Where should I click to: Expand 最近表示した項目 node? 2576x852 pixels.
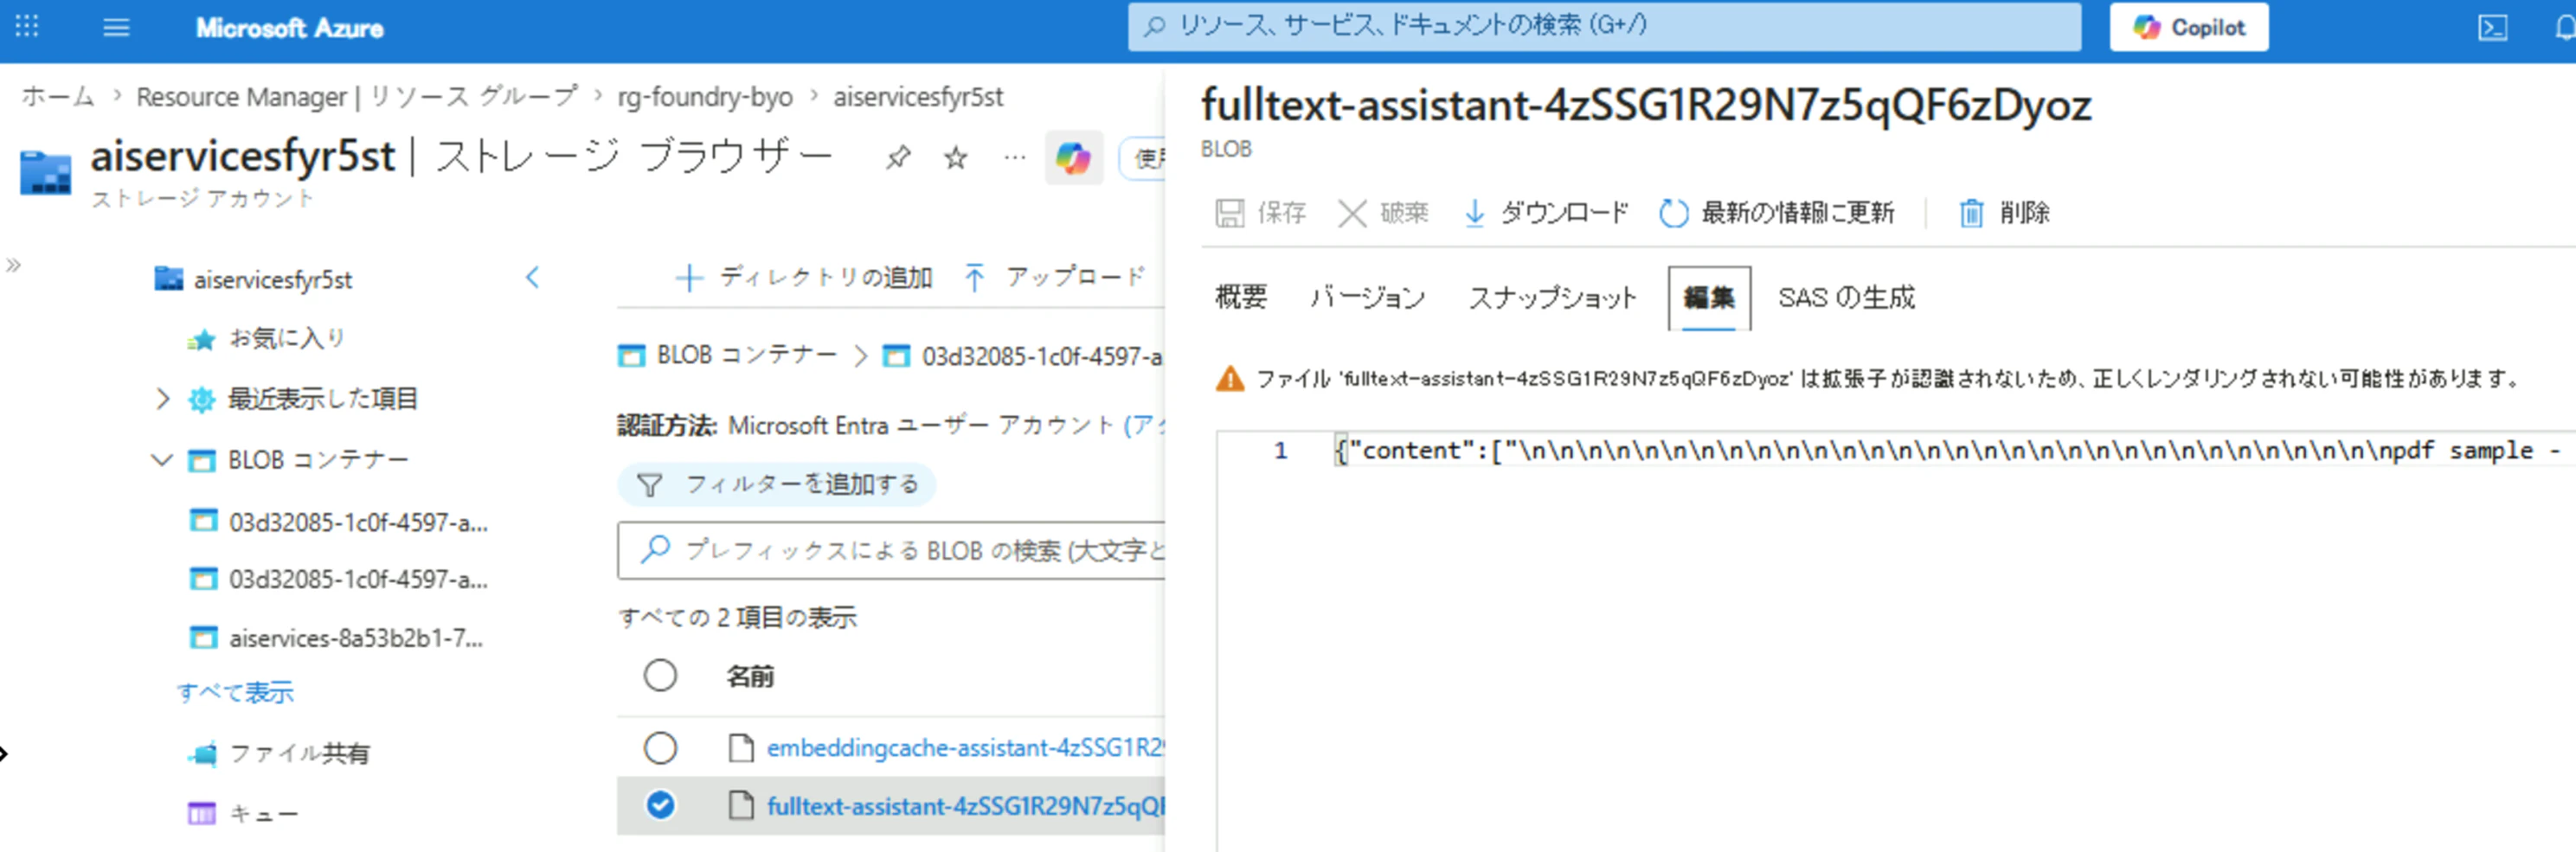pos(163,399)
